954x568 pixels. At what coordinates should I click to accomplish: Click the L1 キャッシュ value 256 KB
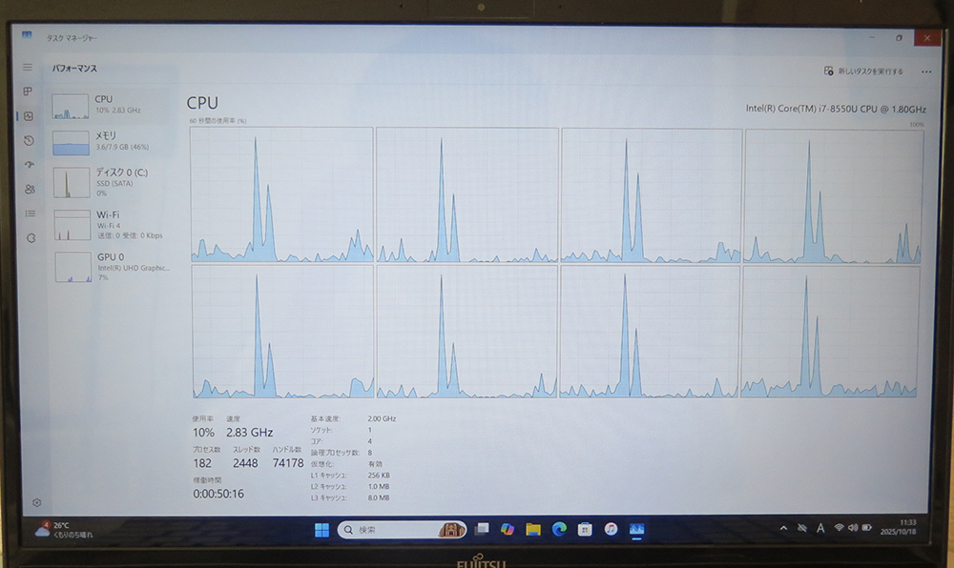tap(379, 475)
